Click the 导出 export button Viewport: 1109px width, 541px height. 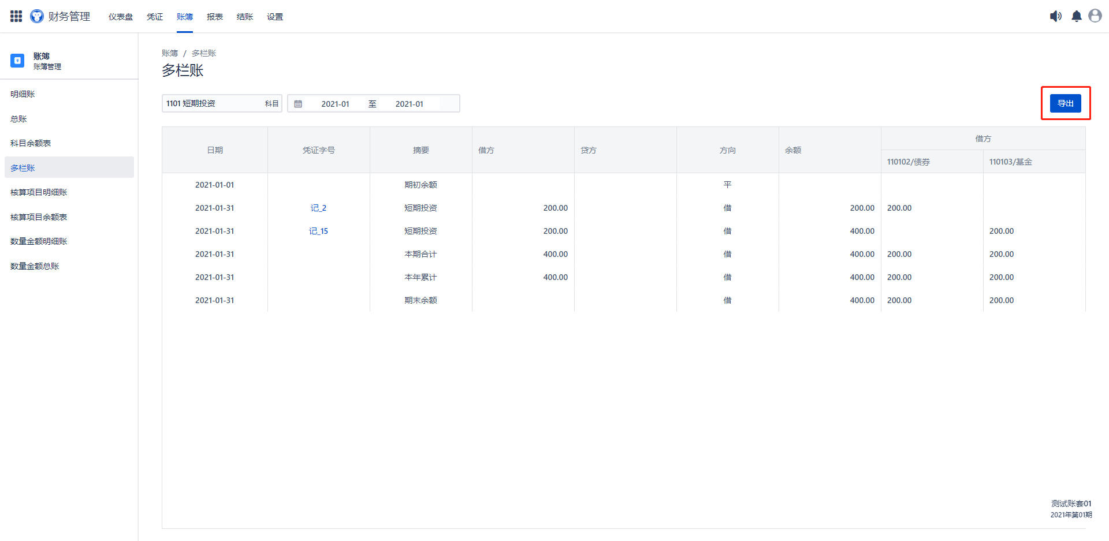[x=1065, y=103]
